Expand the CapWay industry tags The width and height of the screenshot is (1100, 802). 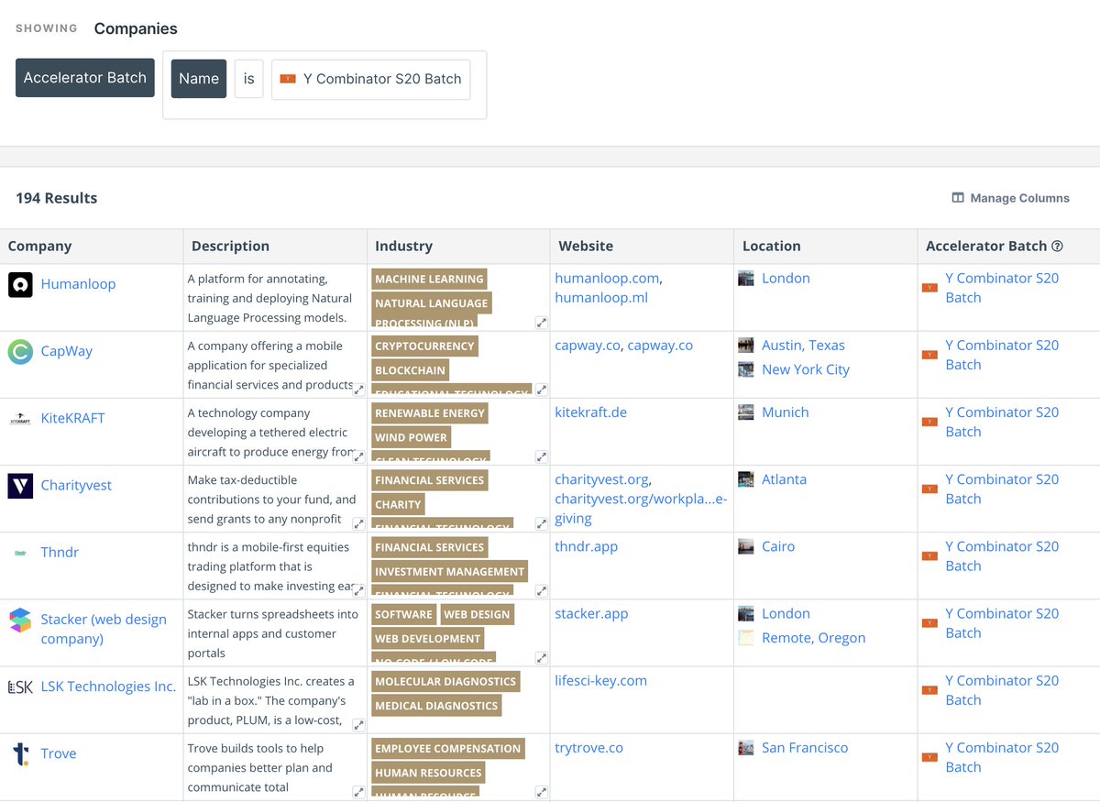[x=542, y=390]
